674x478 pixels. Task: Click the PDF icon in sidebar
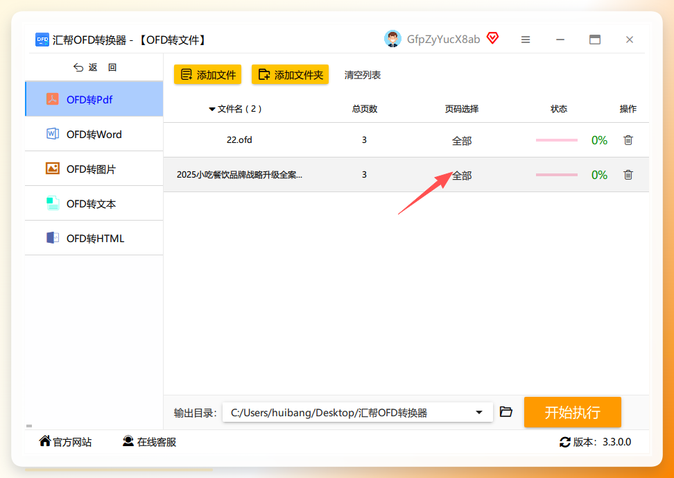[53, 99]
